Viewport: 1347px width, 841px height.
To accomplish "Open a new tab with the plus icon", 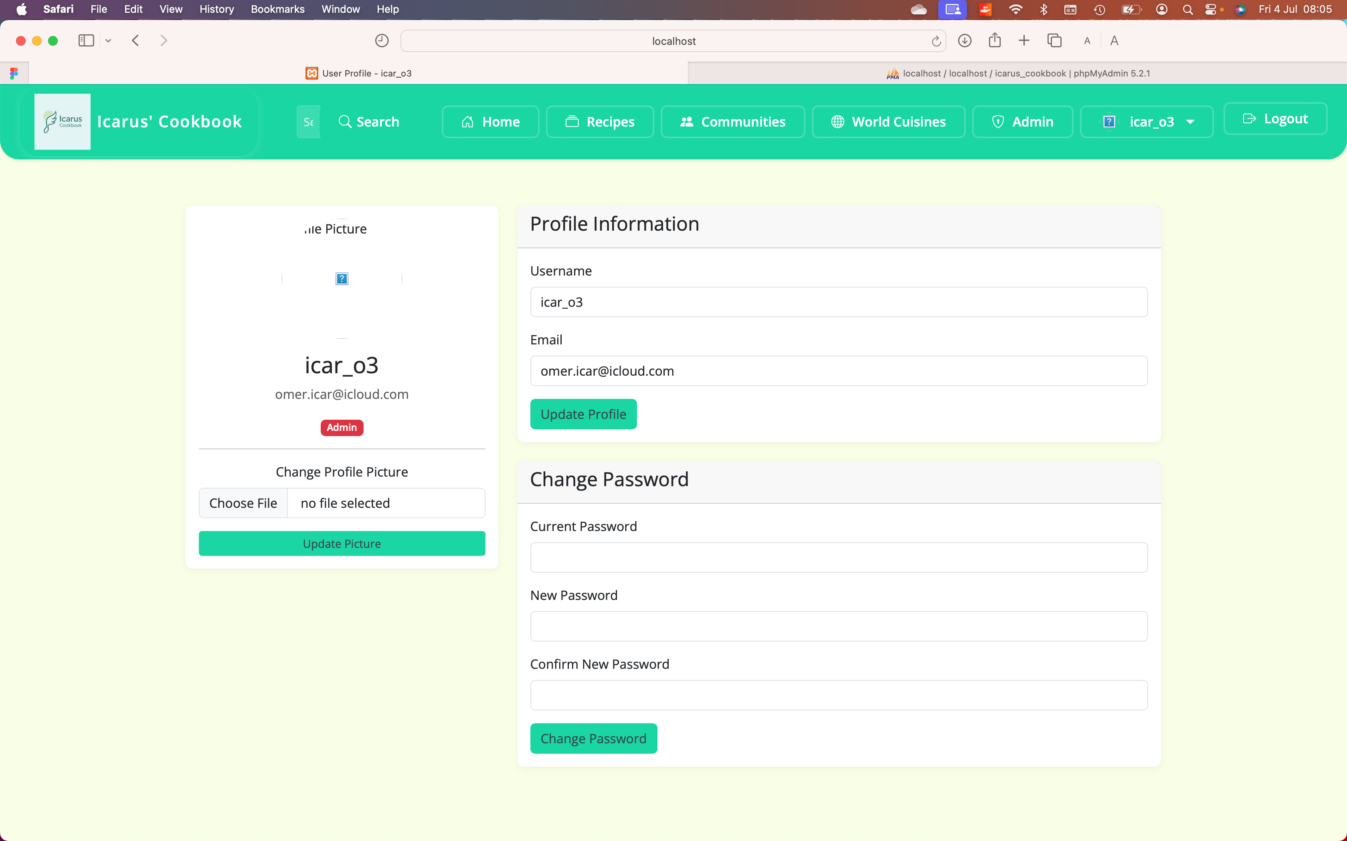I will [1024, 40].
